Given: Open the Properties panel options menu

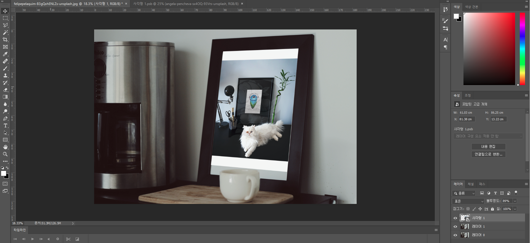Looking at the screenshot, I should (526, 95).
